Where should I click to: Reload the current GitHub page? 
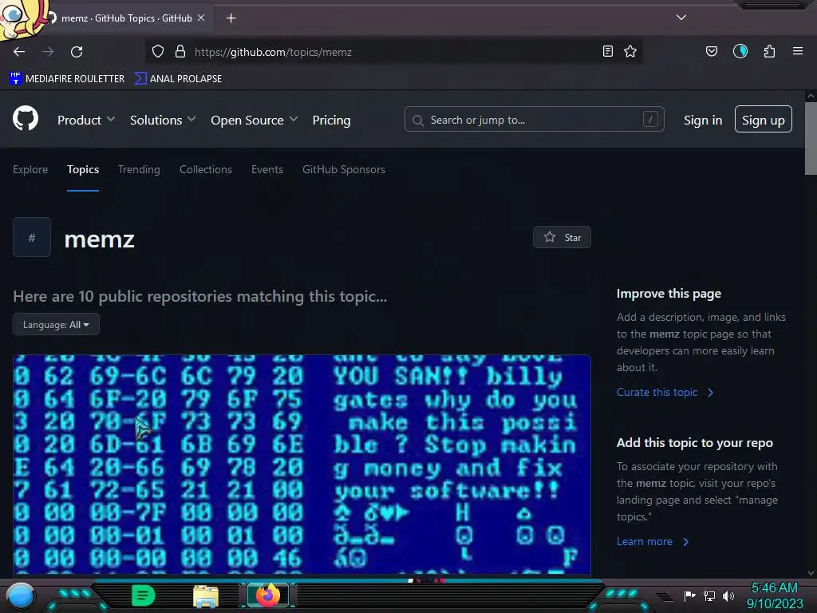point(77,52)
